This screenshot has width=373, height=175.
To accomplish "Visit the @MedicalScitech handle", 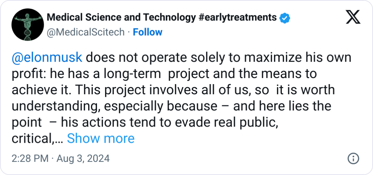I will pyautogui.click(x=86, y=32).
